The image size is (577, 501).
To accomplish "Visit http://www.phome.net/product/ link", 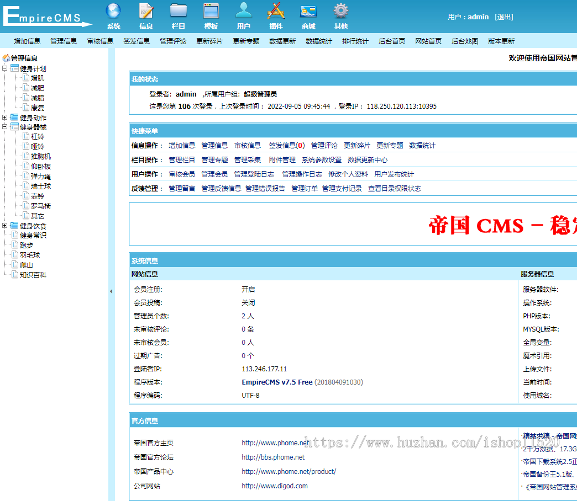I will (289, 472).
